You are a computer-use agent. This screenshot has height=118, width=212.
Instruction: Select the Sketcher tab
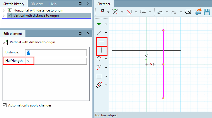click(104, 4)
